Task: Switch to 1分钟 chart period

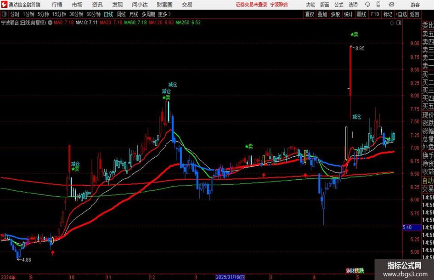Action: click(x=28, y=14)
